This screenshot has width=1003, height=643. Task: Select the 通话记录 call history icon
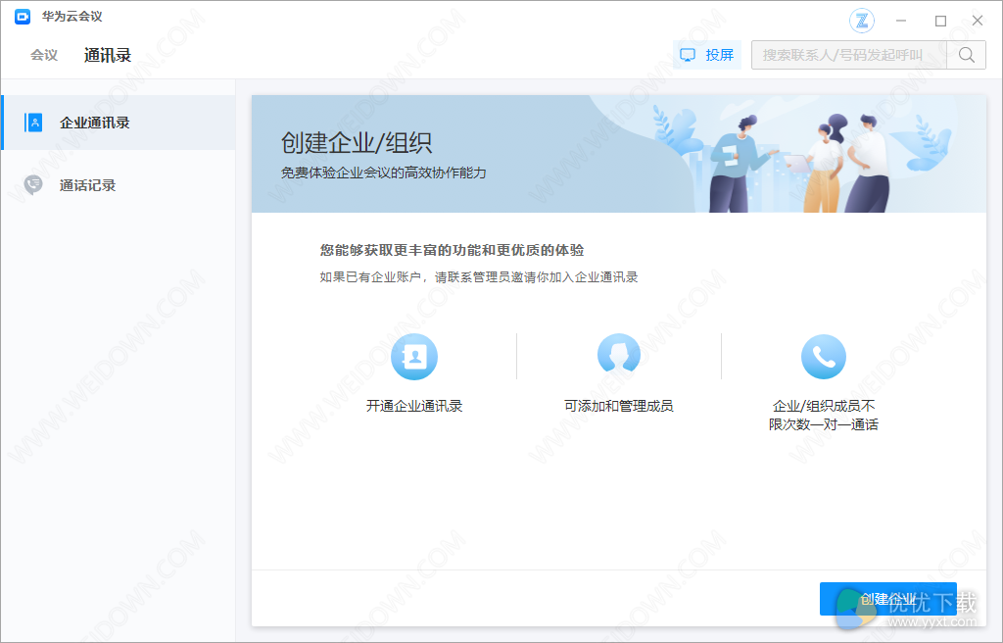point(33,185)
